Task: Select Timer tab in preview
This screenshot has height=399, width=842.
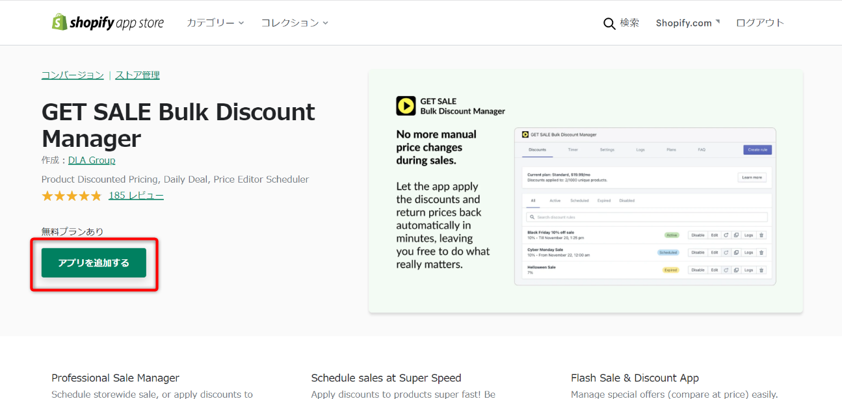Action: pos(573,149)
